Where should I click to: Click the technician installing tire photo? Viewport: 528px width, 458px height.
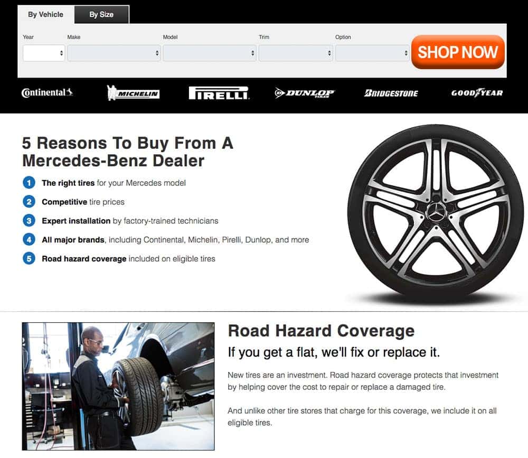point(118,386)
